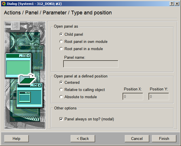Choose Root panel in own module
Viewport: 181px width, 146px height.
tap(61, 41)
